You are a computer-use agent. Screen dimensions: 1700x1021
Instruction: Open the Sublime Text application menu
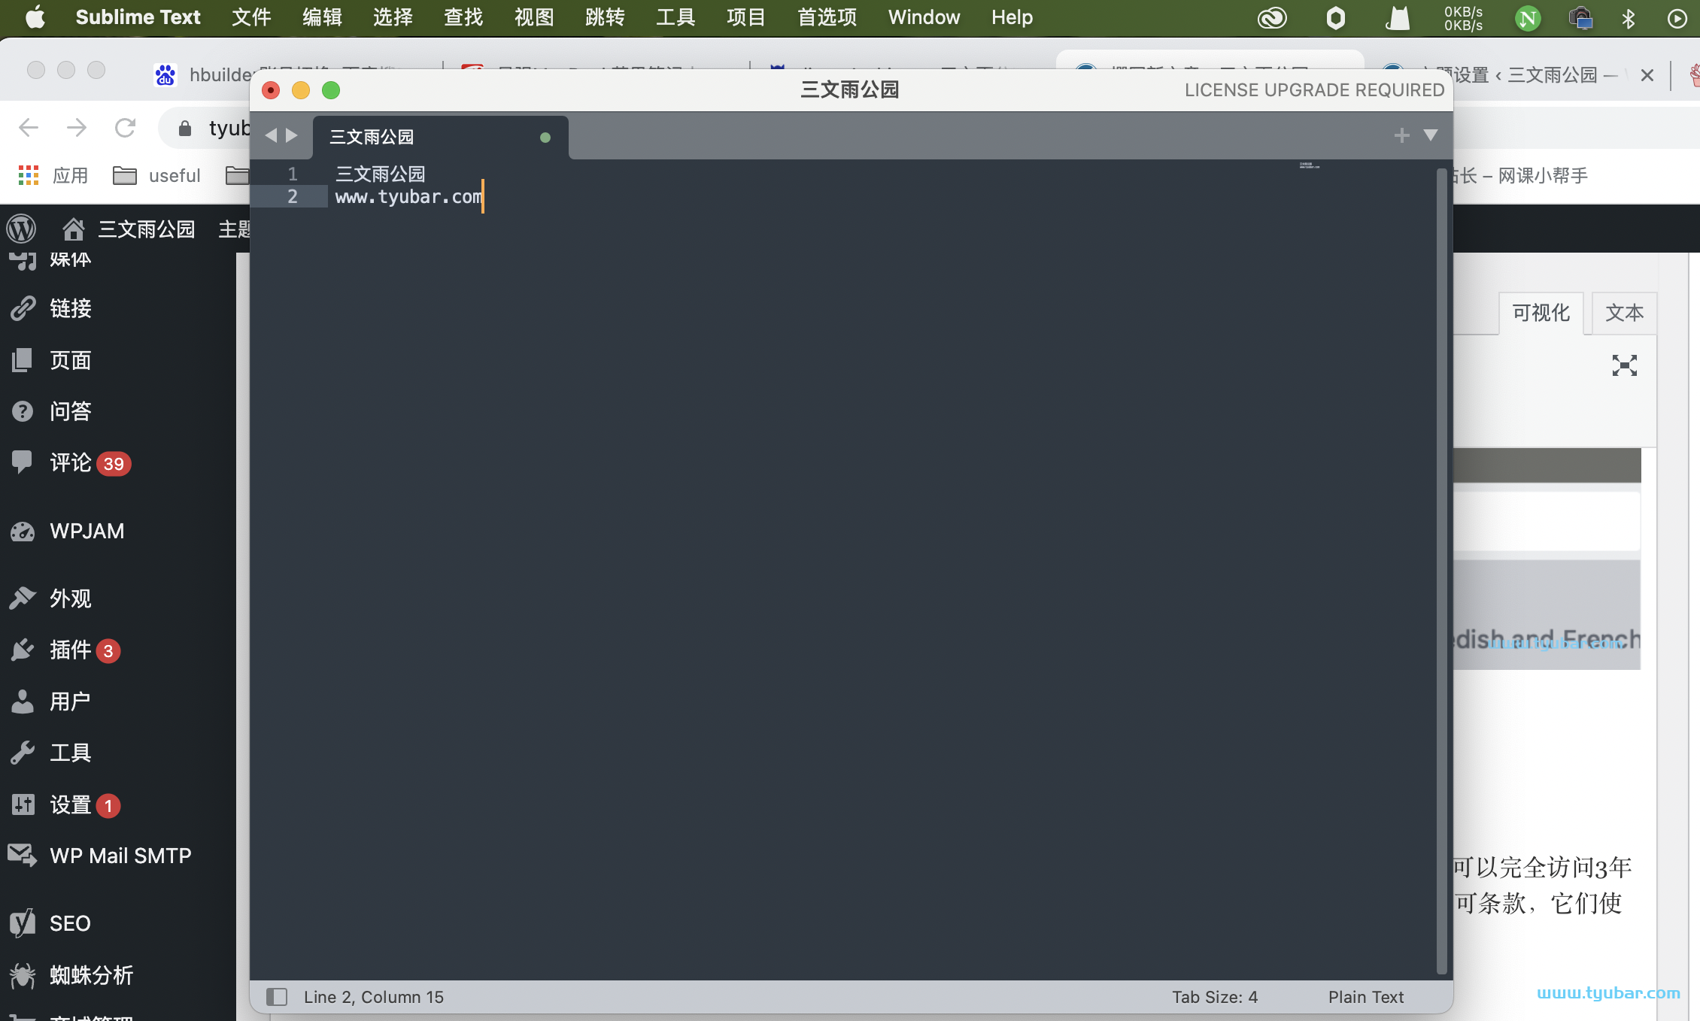[x=138, y=17]
